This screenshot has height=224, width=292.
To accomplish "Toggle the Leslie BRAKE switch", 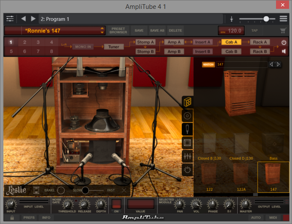I will click(x=61, y=190).
